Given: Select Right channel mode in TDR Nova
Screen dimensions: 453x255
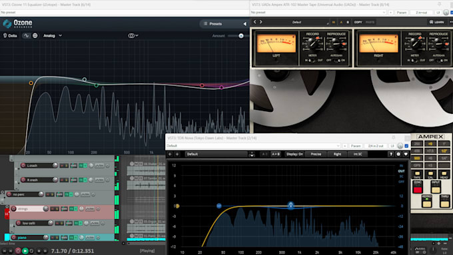Looking at the screenshot, I should tap(337, 154).
